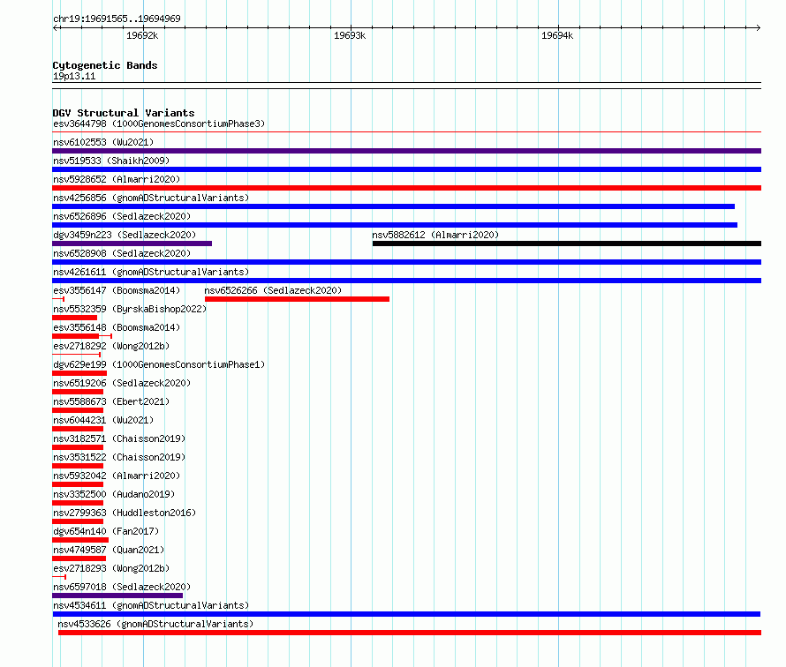Click the 19p13.11 cytogenetic band label

74,76
